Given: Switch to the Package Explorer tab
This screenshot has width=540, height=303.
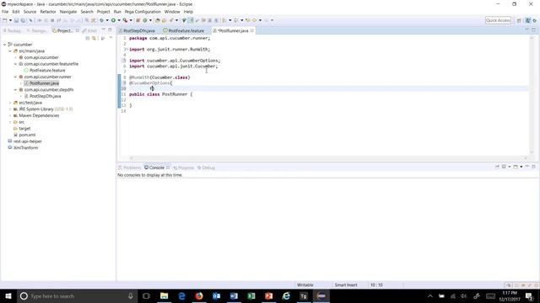Looking at the screenshot, I should point(13,30).
